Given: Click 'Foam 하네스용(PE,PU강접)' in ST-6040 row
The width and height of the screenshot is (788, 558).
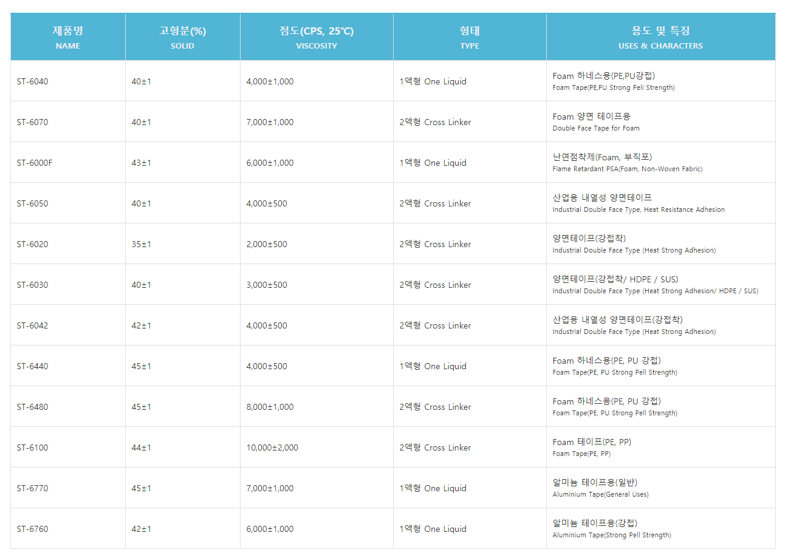Looking at the screenshot, I should [604, 76].
